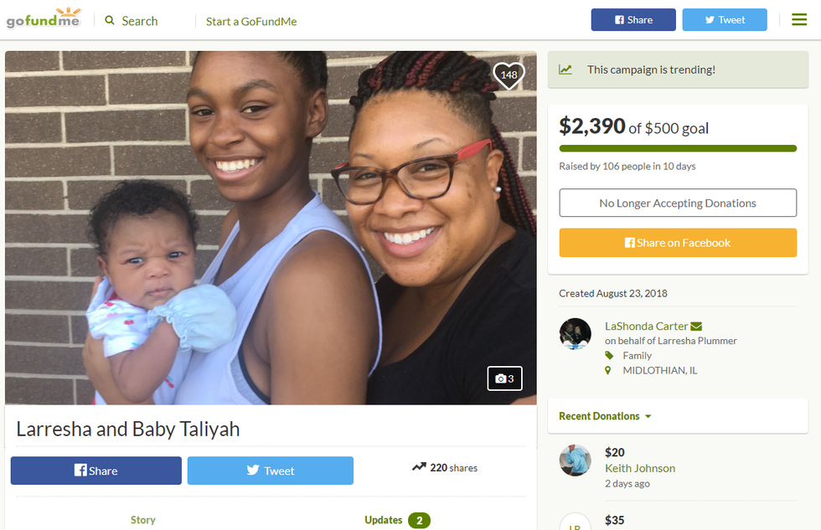Click the heart icon showing 148
Image resolution: width=821 pixels, height=530 pixels.
509,75
